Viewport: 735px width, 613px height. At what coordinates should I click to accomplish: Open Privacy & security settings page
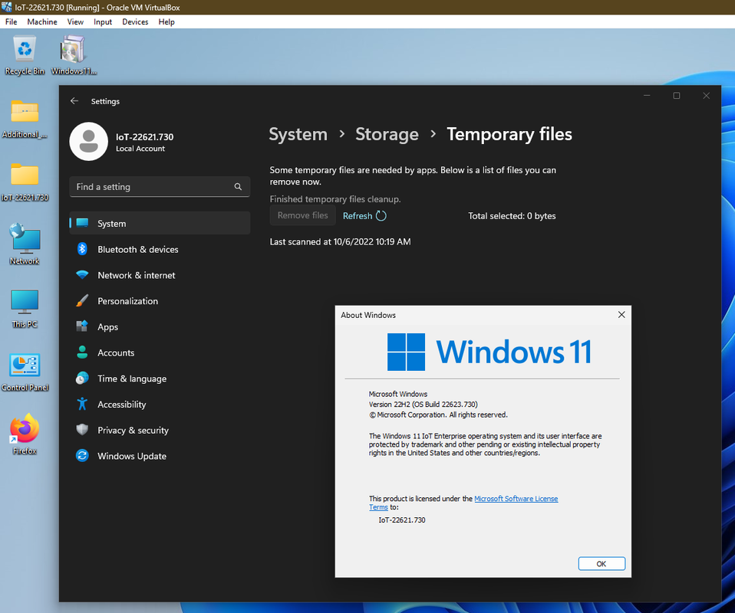pos(160,429)
